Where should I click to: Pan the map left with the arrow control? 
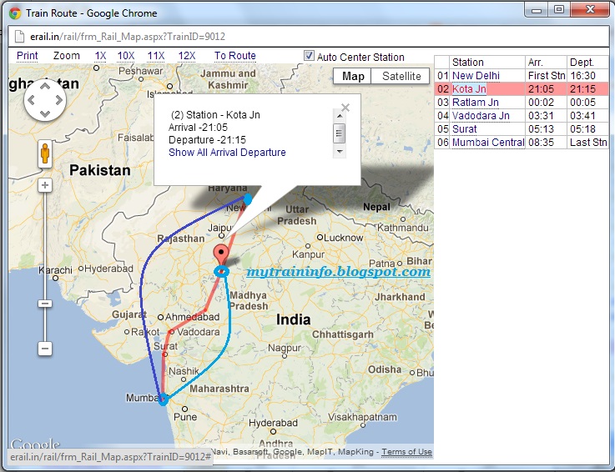coord(32,100)
